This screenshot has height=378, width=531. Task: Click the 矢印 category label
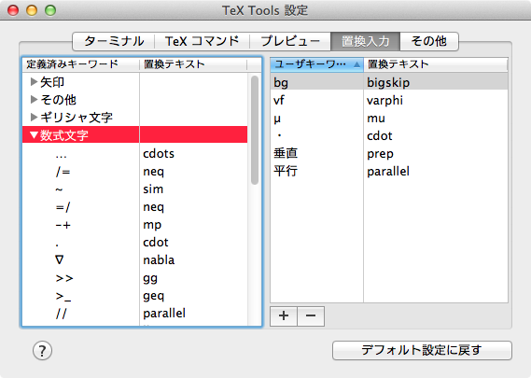click(52, 82)
